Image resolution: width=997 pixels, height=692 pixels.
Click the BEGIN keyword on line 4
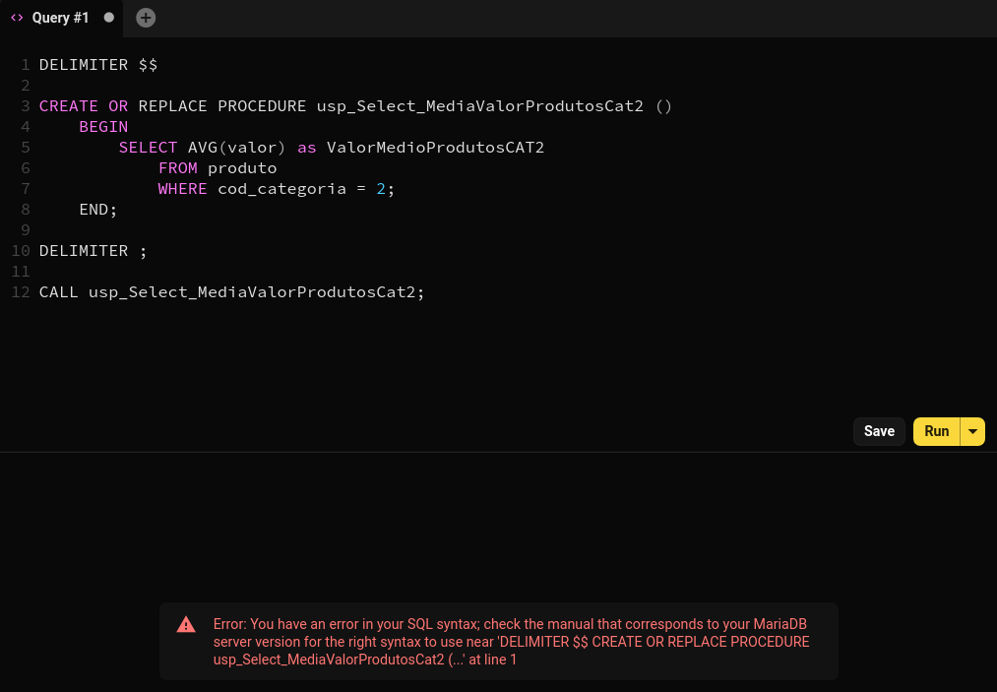click(103, 126)
